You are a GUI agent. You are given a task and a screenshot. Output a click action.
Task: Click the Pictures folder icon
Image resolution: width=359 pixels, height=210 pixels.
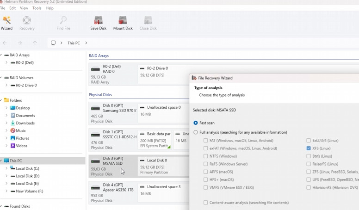[13, 138]
